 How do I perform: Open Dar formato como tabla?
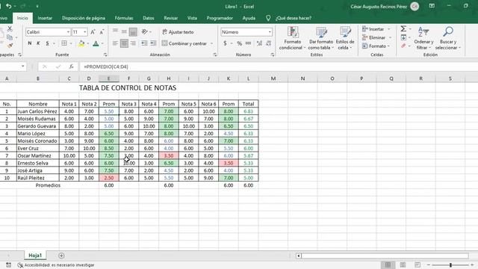click(321, 38)
